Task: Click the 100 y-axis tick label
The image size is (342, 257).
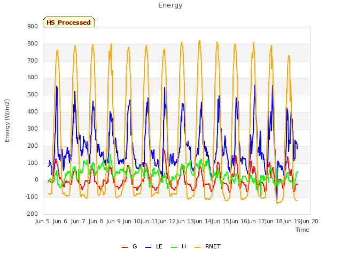Action: pyautogui.click(x=33, y=163)
